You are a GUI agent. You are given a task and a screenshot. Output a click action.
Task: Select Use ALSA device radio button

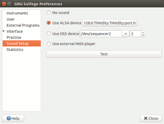49,23
